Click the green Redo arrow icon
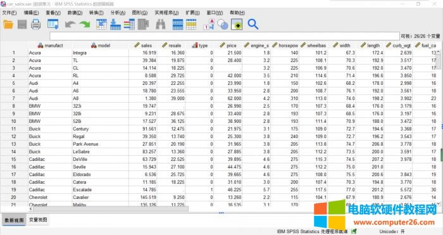Image resolution: width=443 pixels, height=235 pixels. click(x=84, y=25)
